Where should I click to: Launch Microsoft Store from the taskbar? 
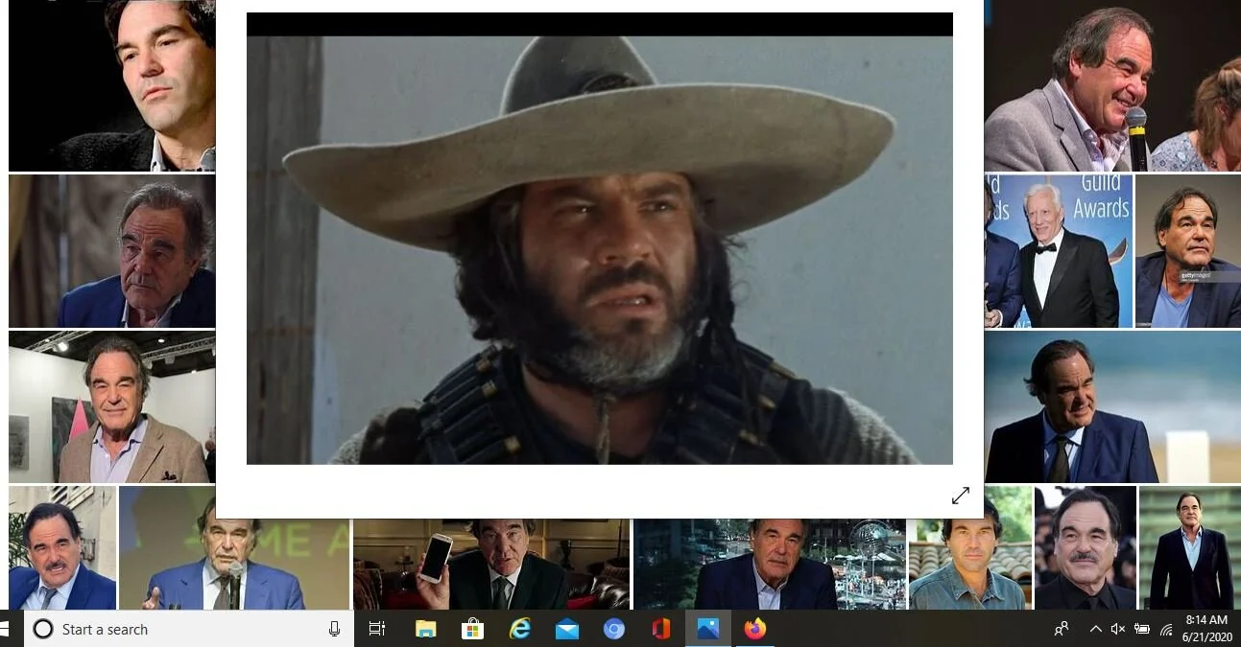(472, 629)
